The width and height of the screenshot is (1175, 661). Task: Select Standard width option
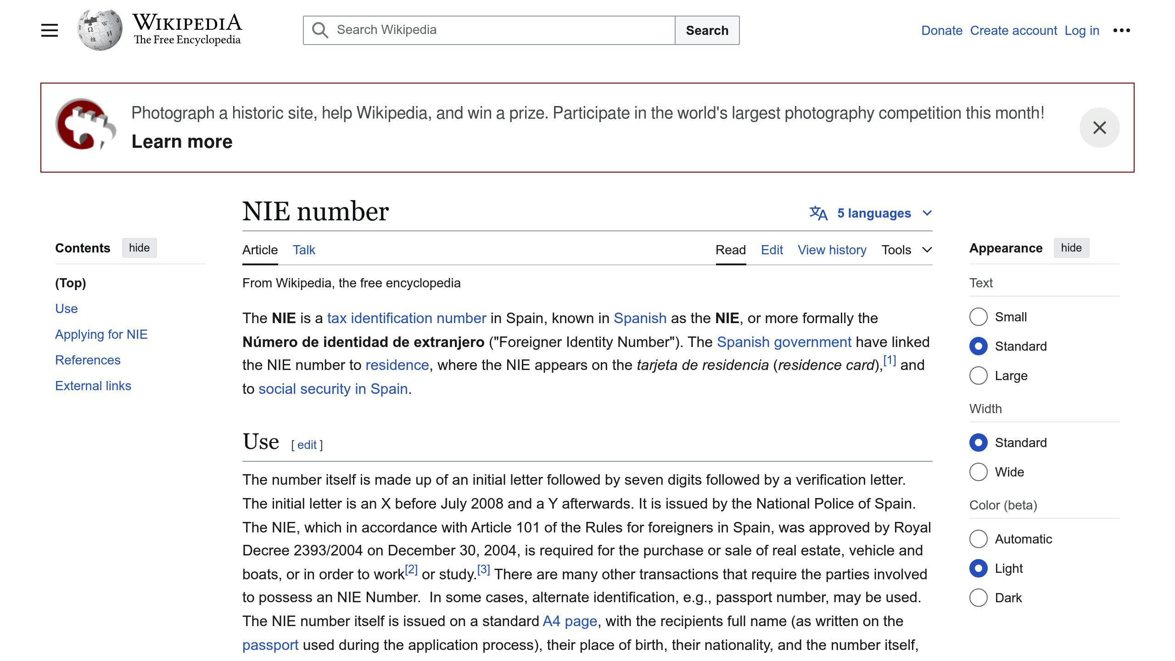click(x=978, y=443)
